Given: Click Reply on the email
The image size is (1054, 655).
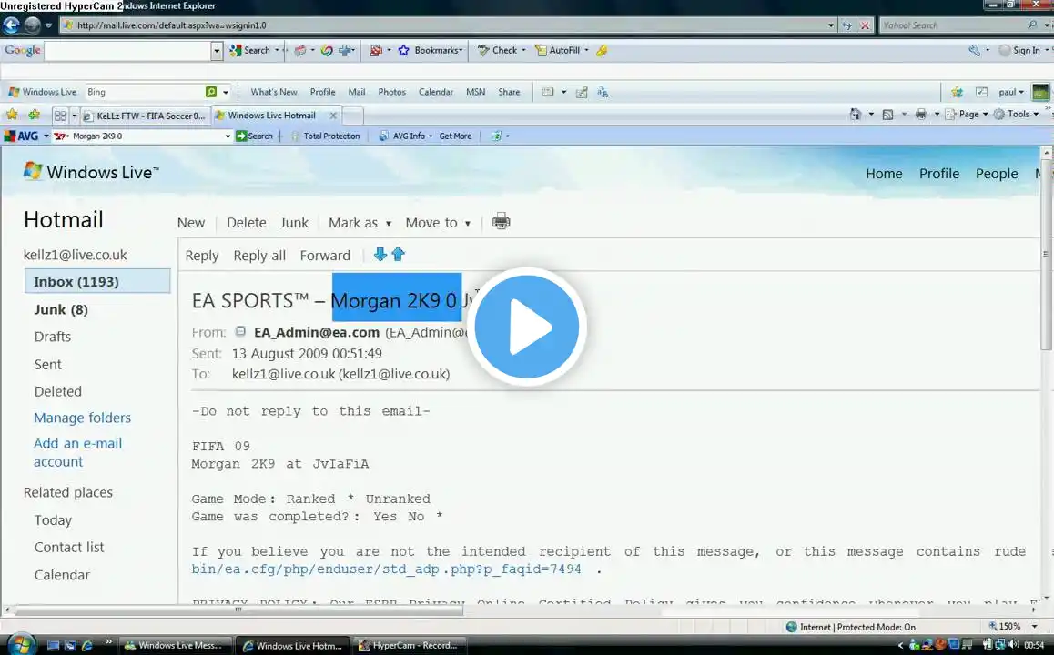Looking at the screenshot, I should click(202, 256).
